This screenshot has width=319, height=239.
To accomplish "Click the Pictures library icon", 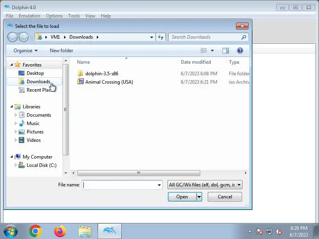I will 22,132.
